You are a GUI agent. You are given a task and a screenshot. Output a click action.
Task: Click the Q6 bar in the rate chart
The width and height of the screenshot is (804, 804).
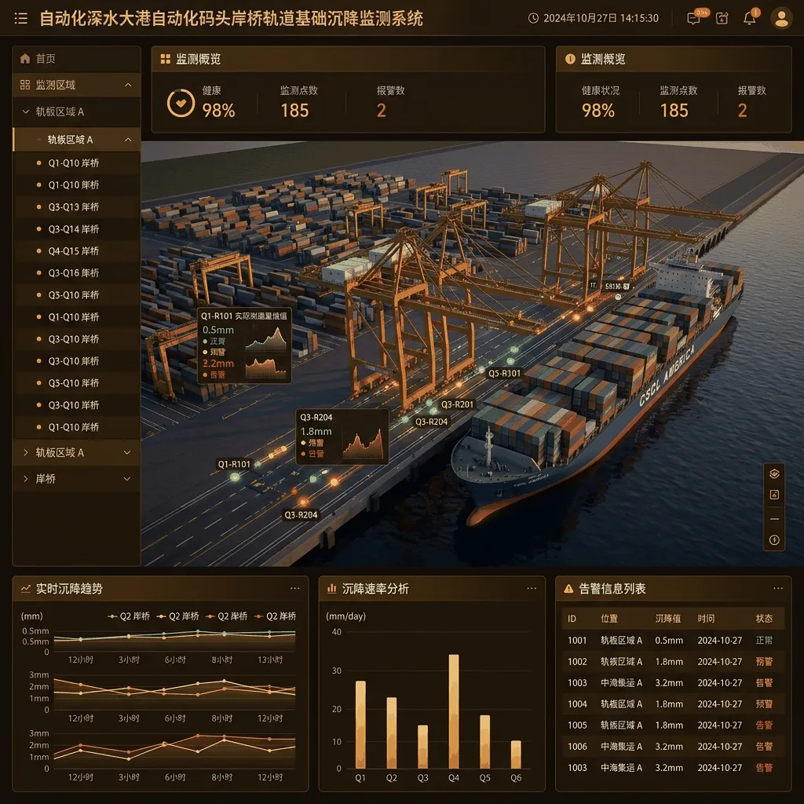[x=516, y=755]
